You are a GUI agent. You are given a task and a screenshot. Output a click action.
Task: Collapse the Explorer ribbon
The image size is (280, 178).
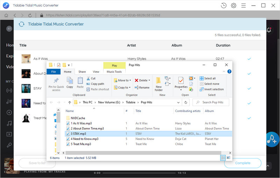[x=224, y=72]
